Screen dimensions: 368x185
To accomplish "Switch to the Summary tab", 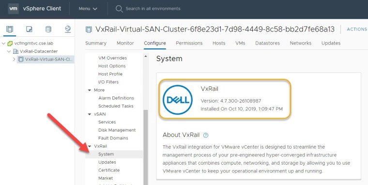I will [96, 43].
